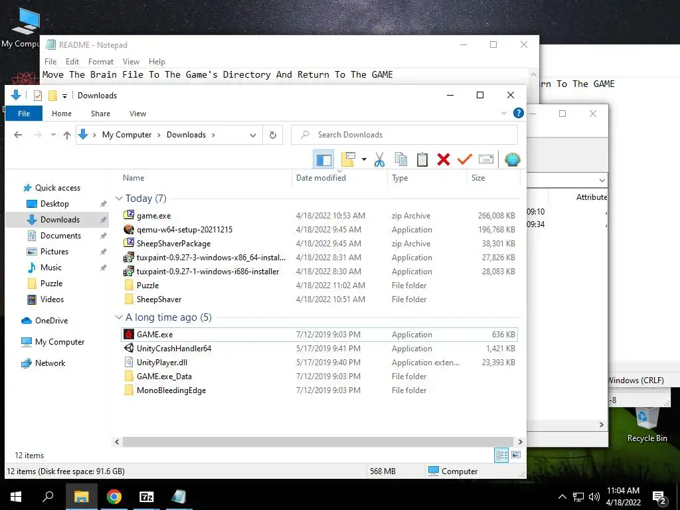The image size is (680, 510).
Task: Open File Explorer from the taskbar
Action: tap(82, 497)
